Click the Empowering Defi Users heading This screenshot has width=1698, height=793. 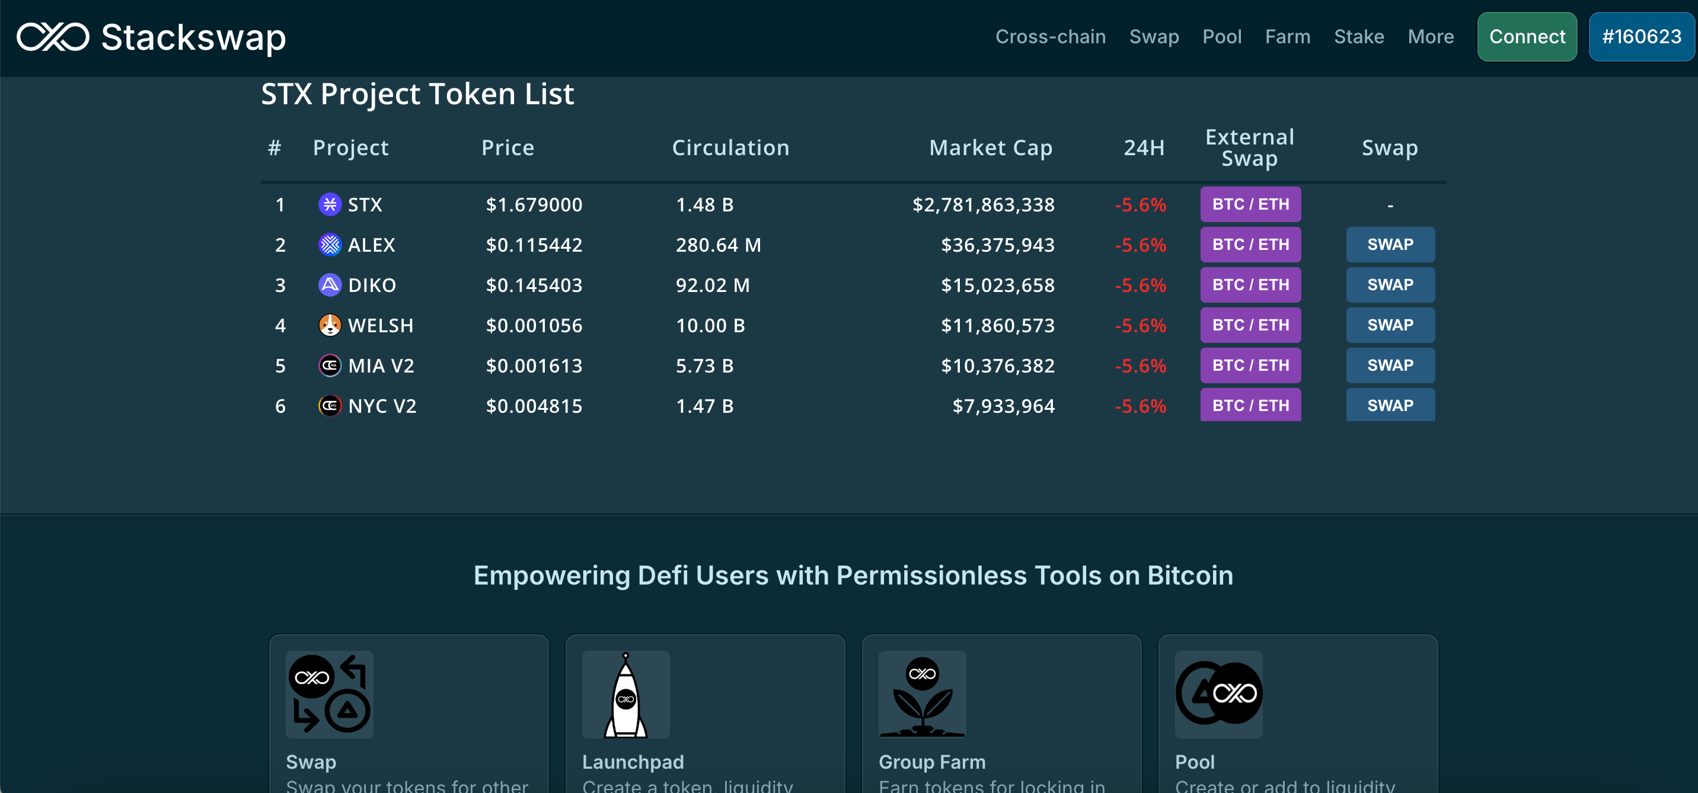coord(853,576)
